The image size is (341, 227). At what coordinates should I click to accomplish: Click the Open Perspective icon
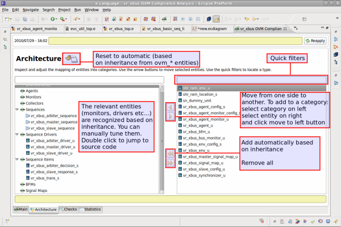point(304,19)
